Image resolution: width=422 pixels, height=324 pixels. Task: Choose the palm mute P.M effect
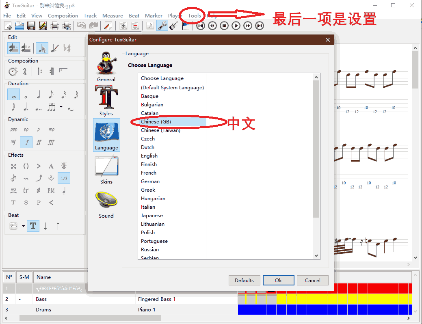pyautogui.click(x=51, y=190)
